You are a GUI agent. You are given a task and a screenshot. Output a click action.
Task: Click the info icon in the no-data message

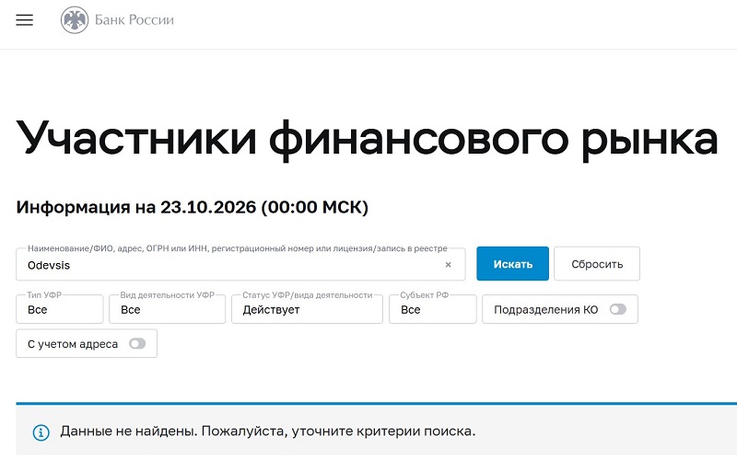click(x=41, y=432)
